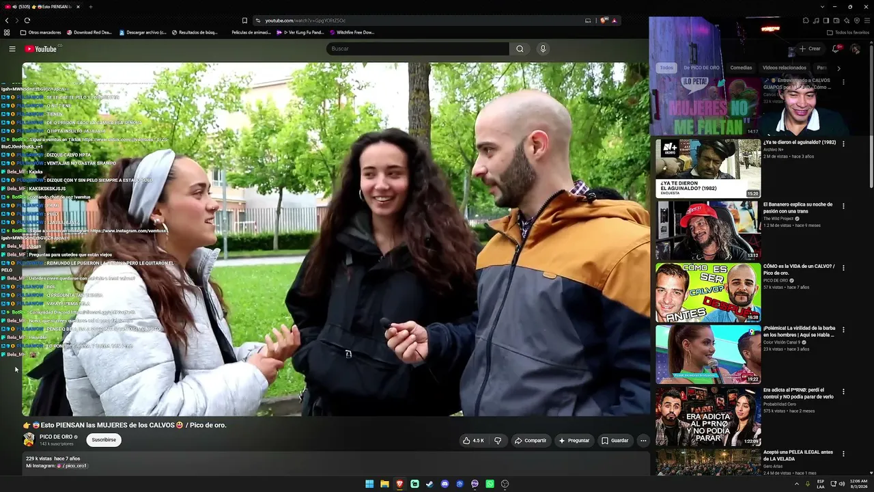The image size is (874, 492).
Task: Reload the current page
Action: coord(27,20)
